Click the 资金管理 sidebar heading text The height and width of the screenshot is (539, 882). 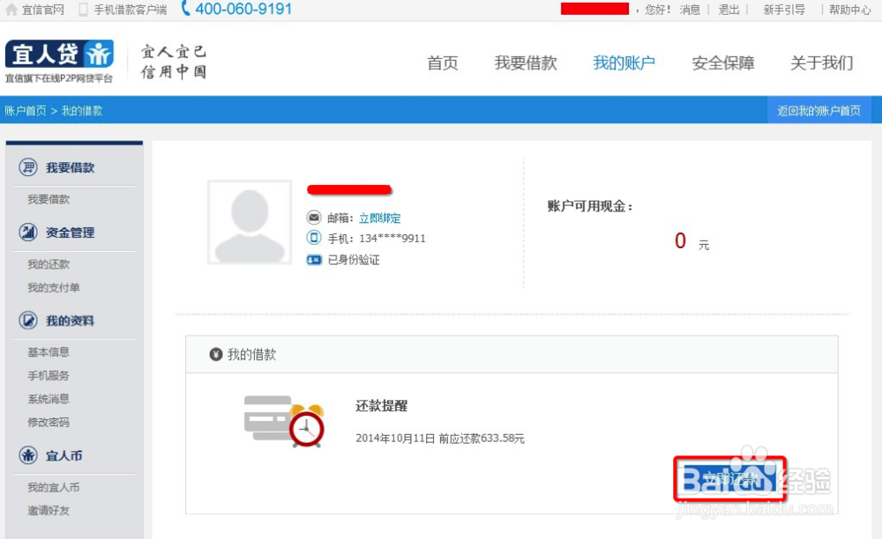pyautogui.click(x=71, y=233)
